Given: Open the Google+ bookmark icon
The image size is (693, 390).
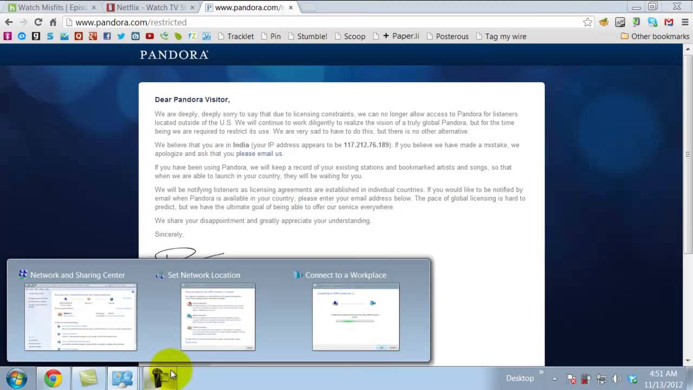Looking at the screenshot, I should pyautogui.click(x=93, y=36).
